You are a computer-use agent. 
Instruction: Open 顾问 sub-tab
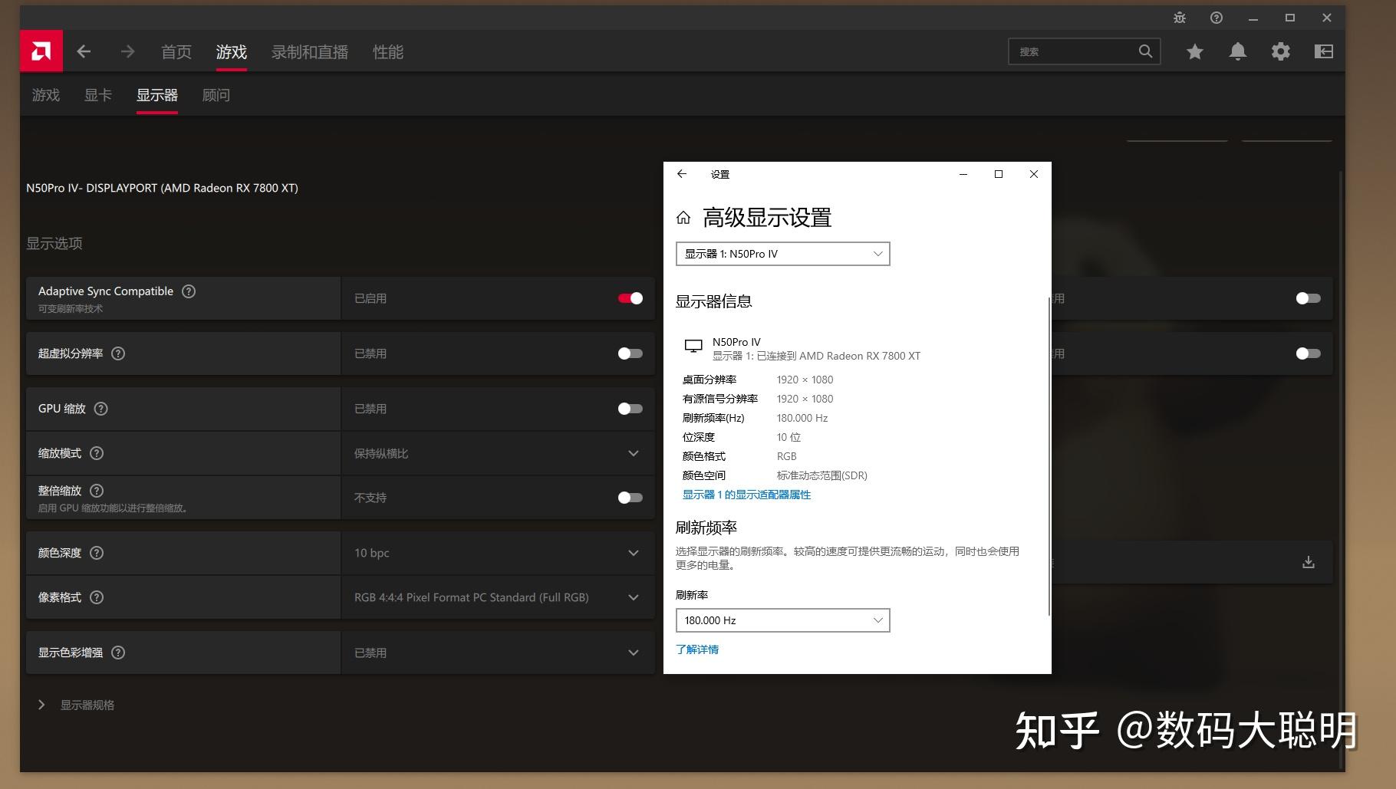point(216,95)
